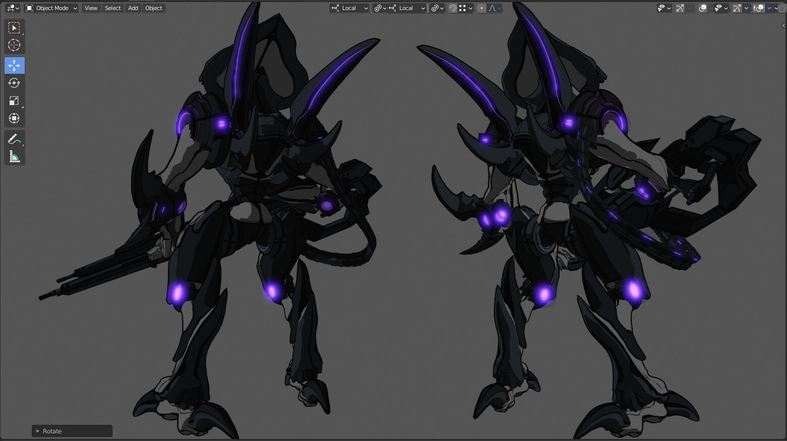Select the Annotate tool
The height and width of the screenshot is (441, 787).
15,138
